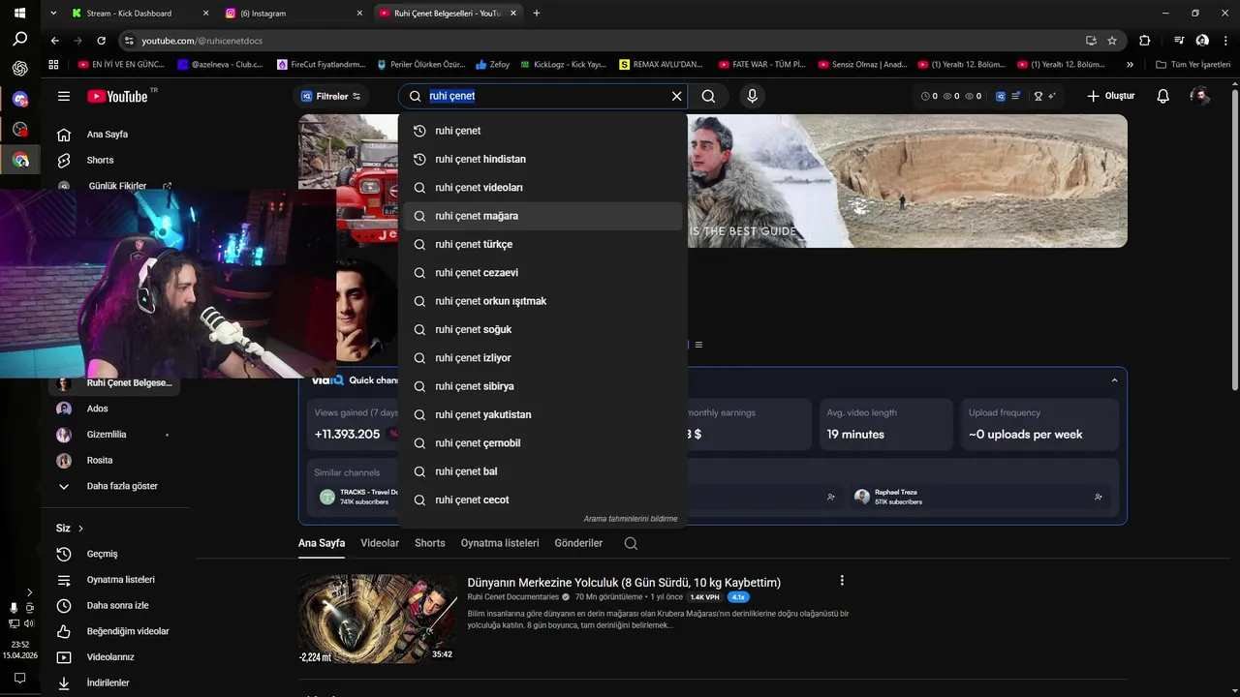Viewport: 1240px width, 697px height.
Task: Expand the Siz section chevron
Action: point(80,529)
